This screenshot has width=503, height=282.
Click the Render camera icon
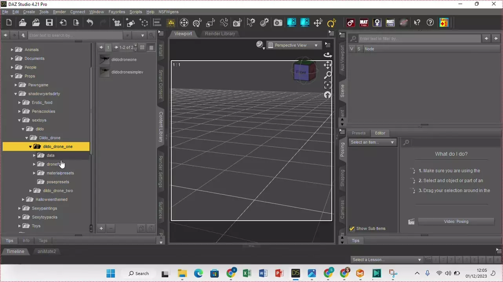(278, 23)
